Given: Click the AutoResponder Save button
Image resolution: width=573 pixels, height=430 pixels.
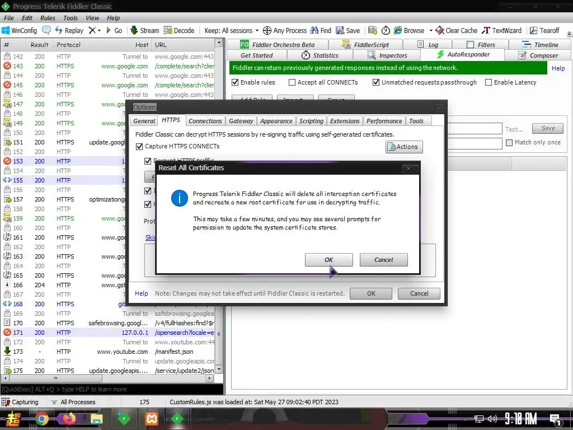Looking at the screenshot, I should (548, 128).
